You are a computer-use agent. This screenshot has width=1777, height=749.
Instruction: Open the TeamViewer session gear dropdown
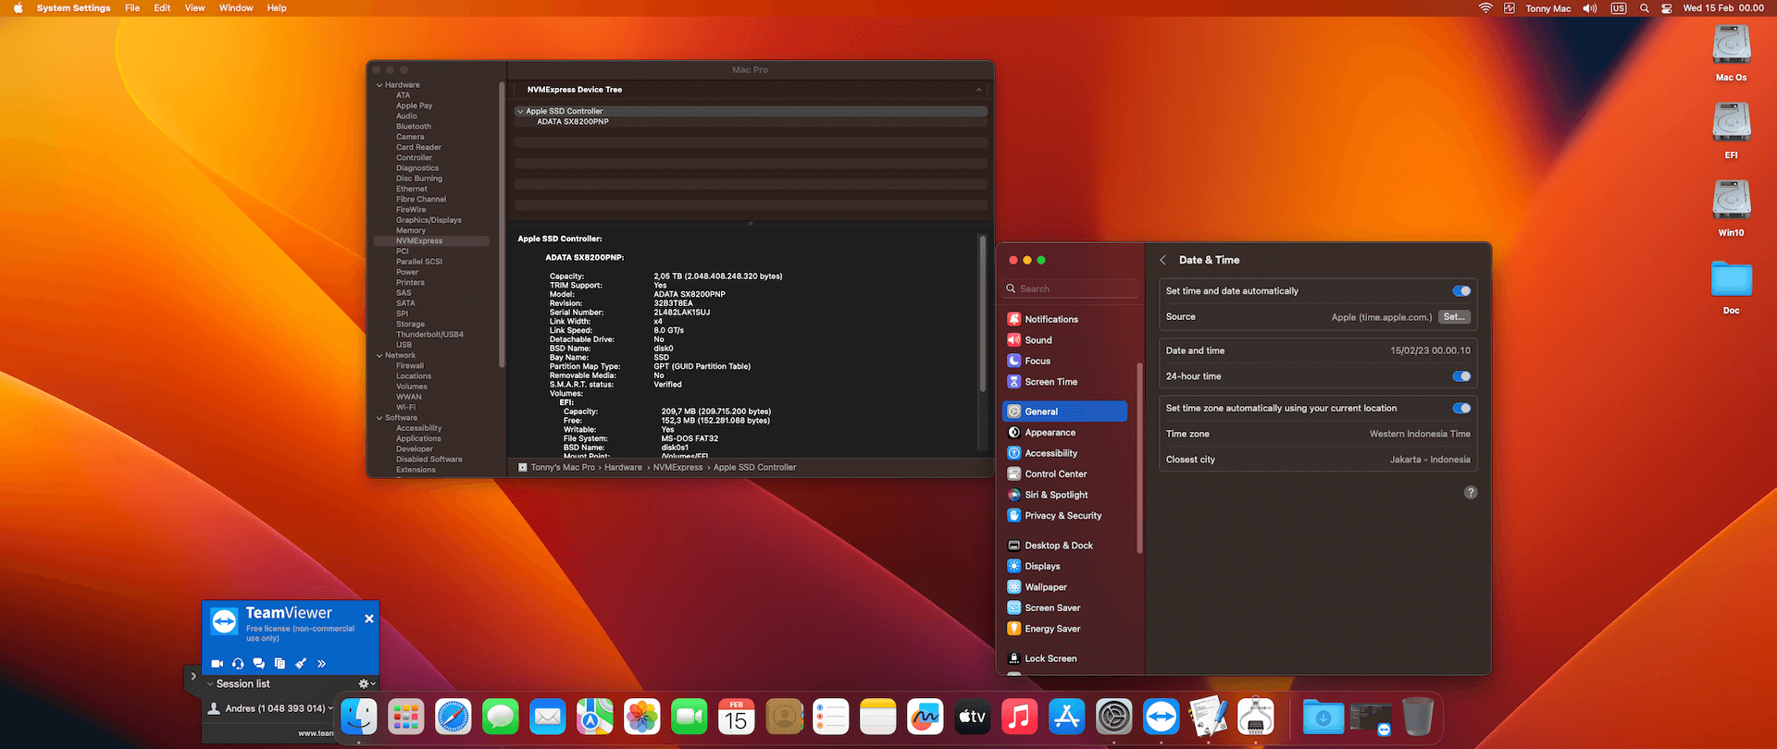[366, 684]
